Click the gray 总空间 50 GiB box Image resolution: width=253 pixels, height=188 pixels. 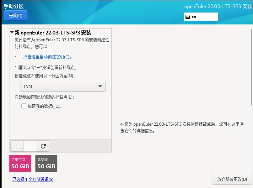(46, 163)
